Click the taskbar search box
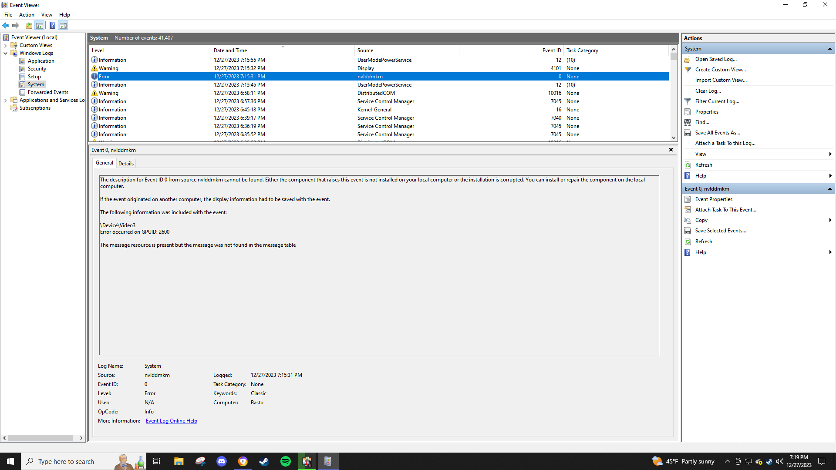This screenshot has width=836, height=470. point(83,461)
